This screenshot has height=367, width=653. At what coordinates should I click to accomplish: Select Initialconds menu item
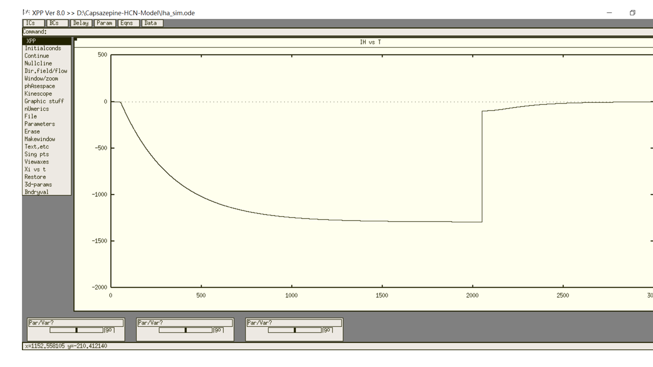46,48
